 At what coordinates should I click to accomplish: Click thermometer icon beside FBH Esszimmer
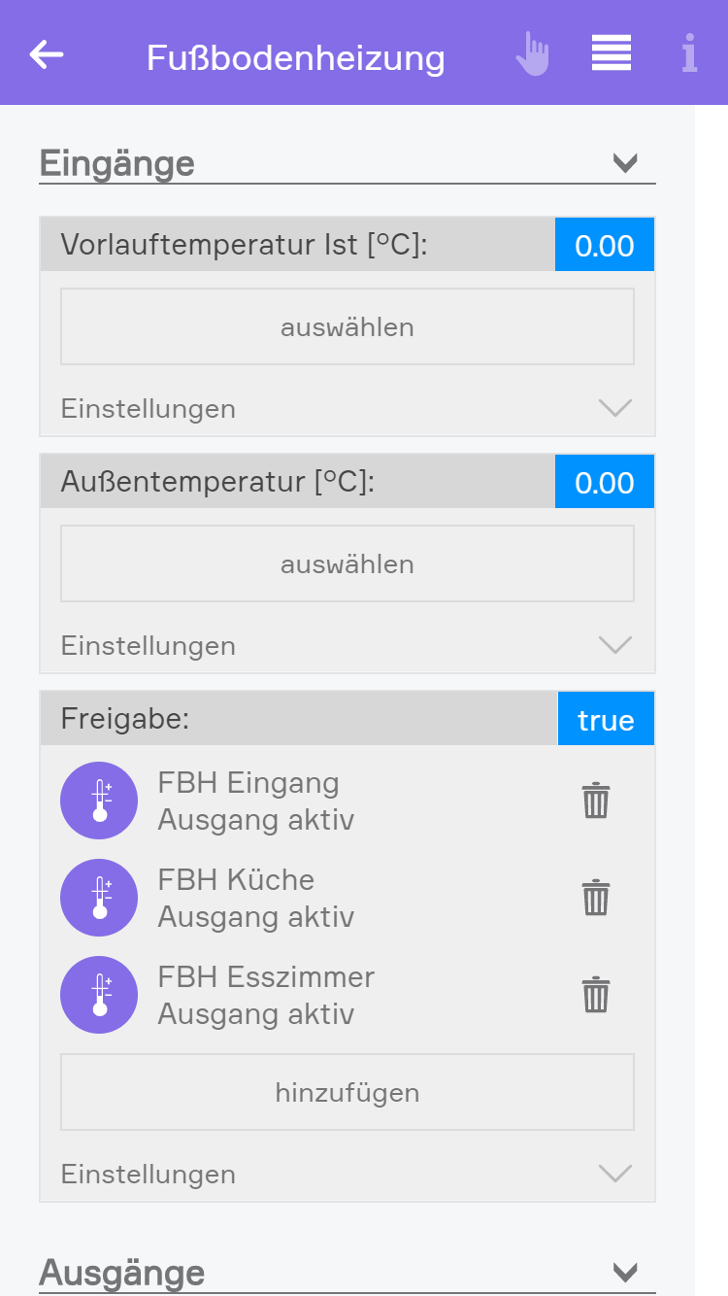tap(99, 995)
